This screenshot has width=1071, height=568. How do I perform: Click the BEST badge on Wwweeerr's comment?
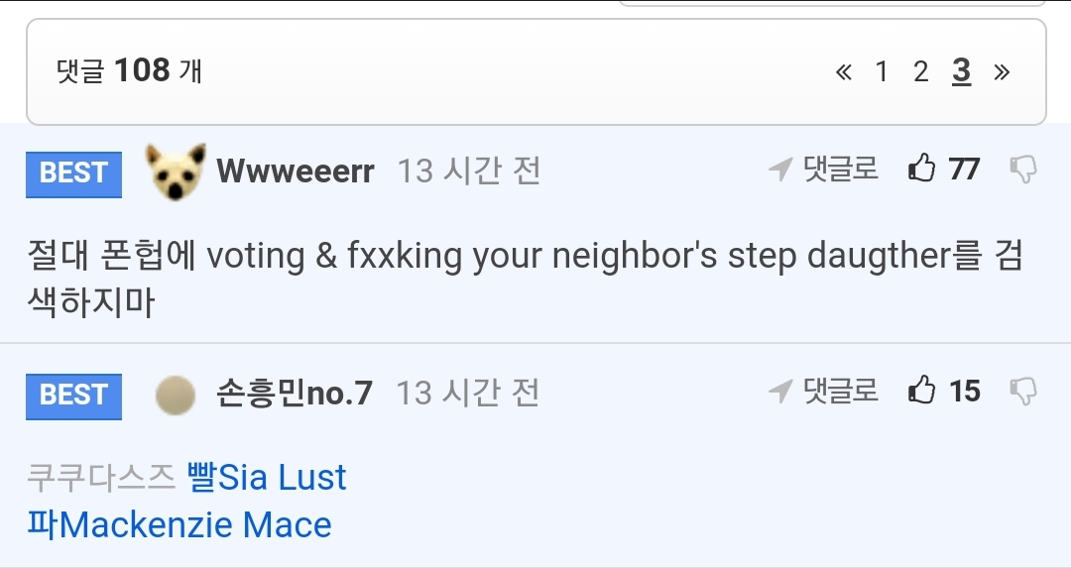coord(73,172)
